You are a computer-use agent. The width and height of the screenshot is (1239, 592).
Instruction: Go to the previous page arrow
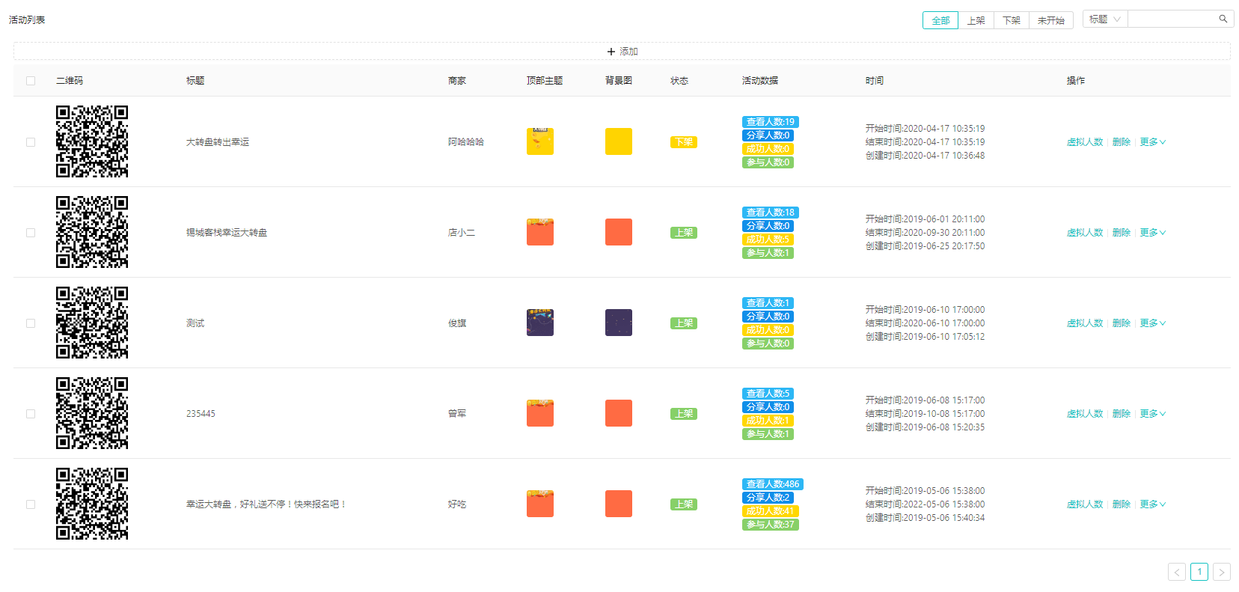[1177, 572]
